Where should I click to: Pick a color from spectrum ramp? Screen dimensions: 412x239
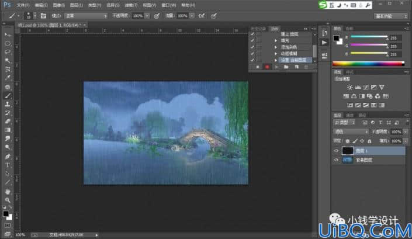pyautogui.click(x=368, y=64)
